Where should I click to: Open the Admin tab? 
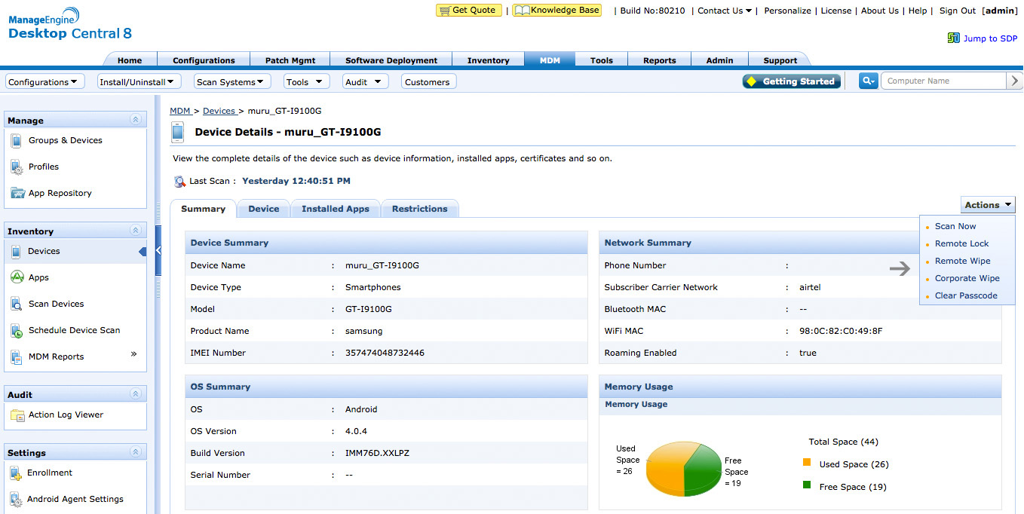[719, 60]
